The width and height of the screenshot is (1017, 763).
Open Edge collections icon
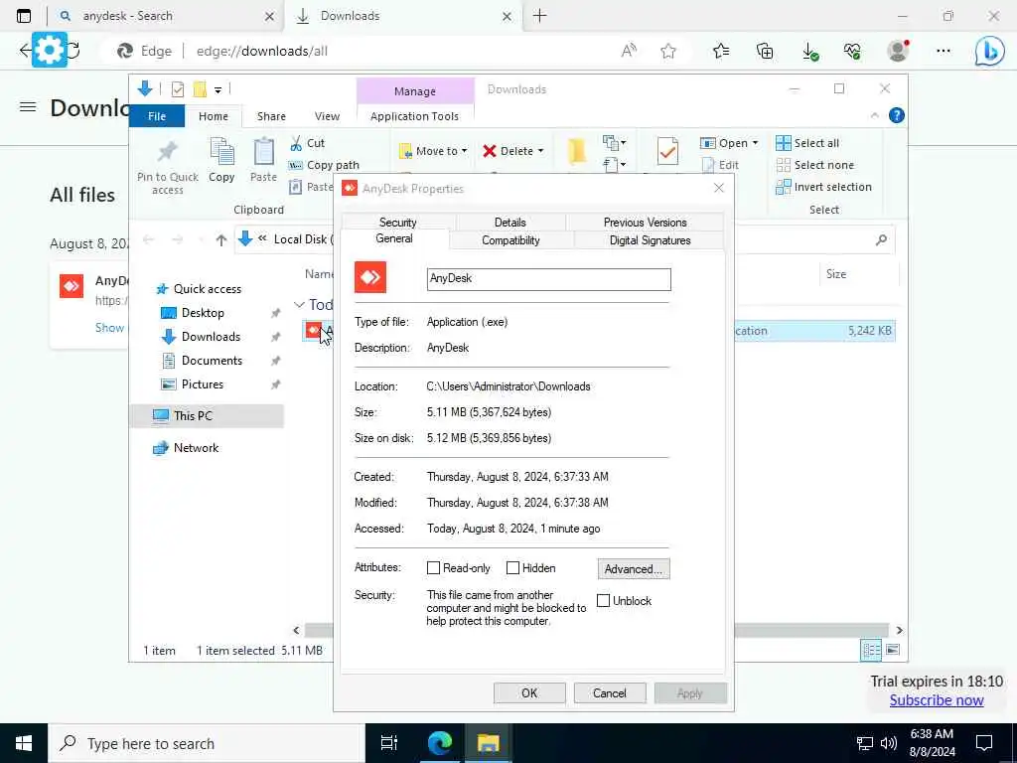[766, 52]
